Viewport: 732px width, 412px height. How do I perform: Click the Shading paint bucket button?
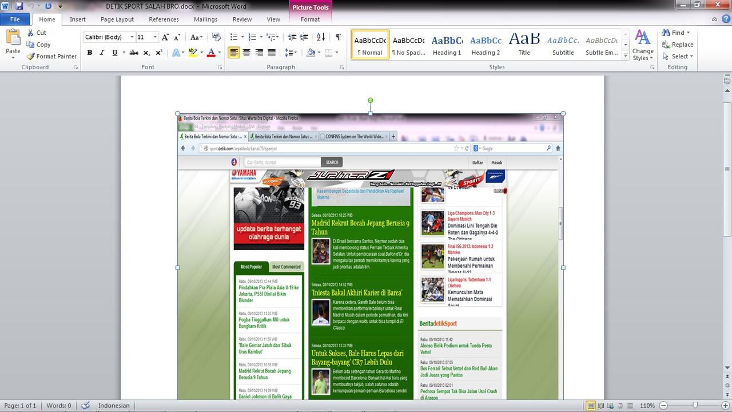click(x=311, y=53)
